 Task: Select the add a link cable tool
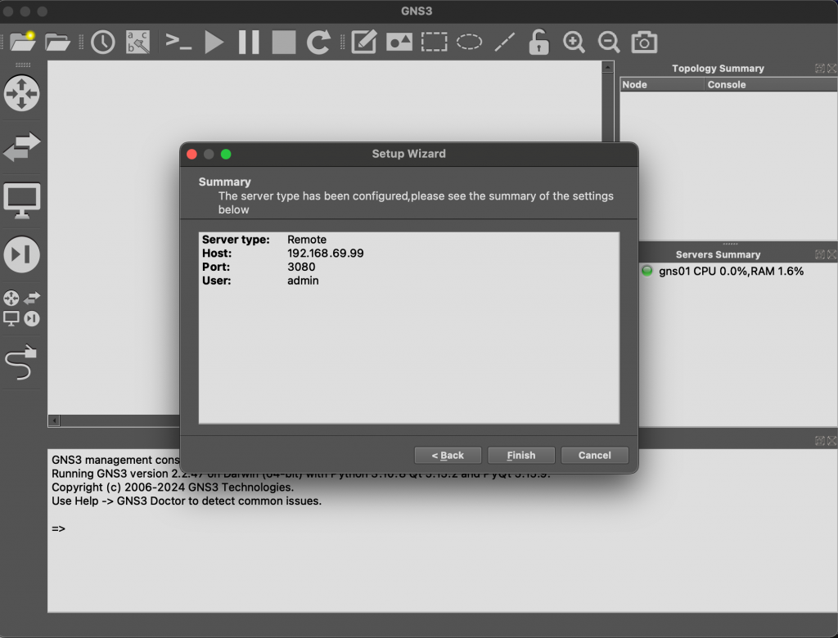tap(20, 362)
